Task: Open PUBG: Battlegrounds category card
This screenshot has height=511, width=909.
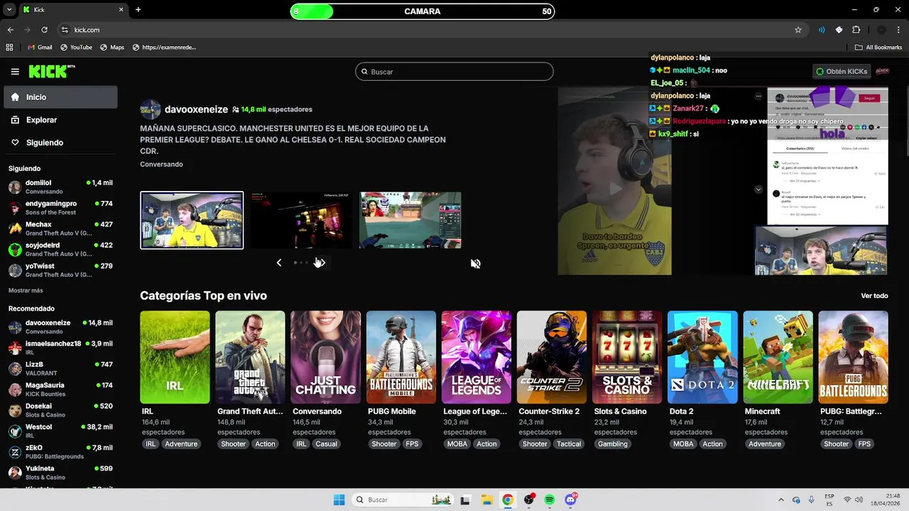Action: 854,357
